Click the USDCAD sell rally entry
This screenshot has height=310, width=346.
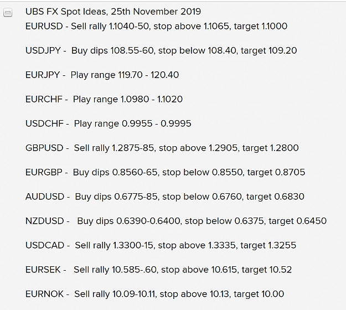161,245
